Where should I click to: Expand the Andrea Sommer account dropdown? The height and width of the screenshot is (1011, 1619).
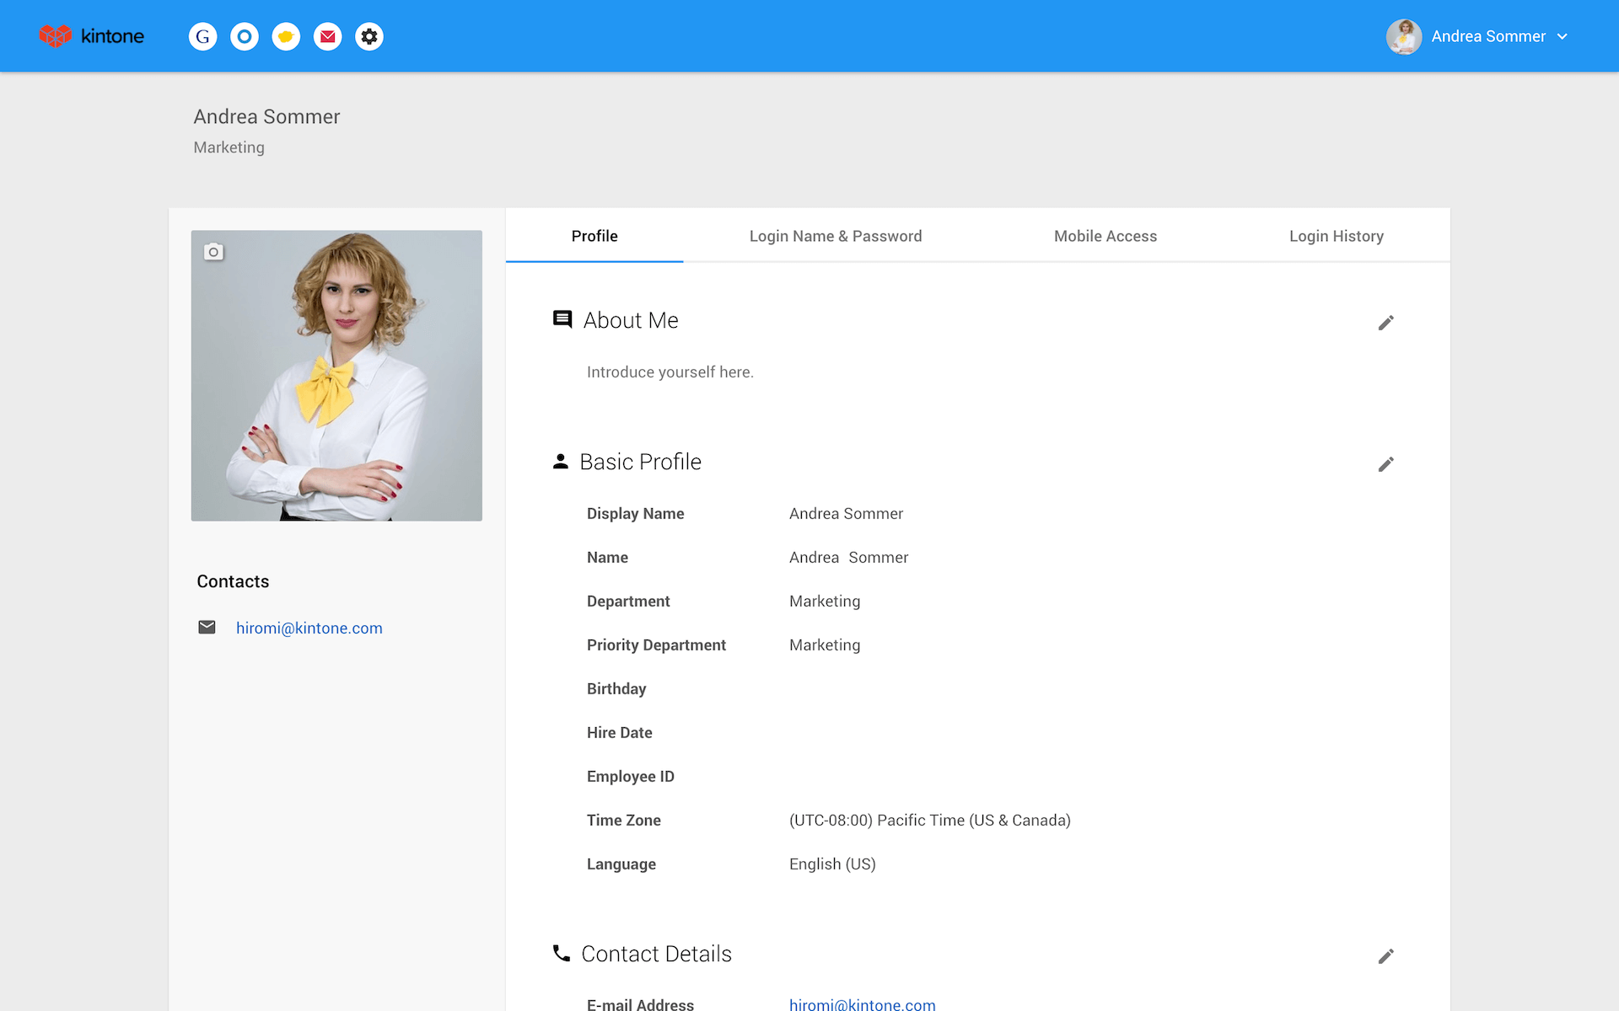1562,36
